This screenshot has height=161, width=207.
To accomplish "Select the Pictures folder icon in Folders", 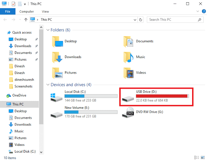I will click(x=57, y=73).
